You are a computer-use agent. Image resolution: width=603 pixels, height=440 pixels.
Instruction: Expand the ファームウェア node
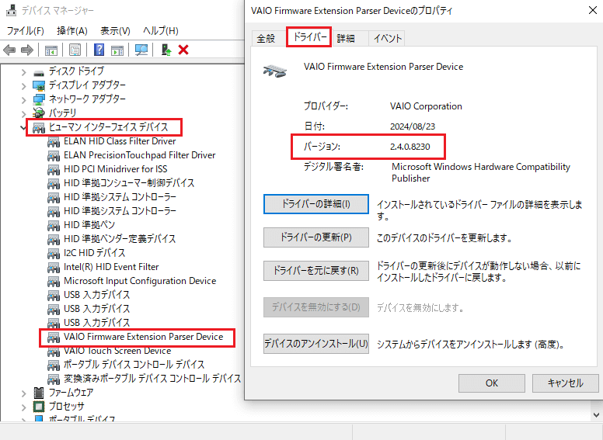click(x=24, y=393)
